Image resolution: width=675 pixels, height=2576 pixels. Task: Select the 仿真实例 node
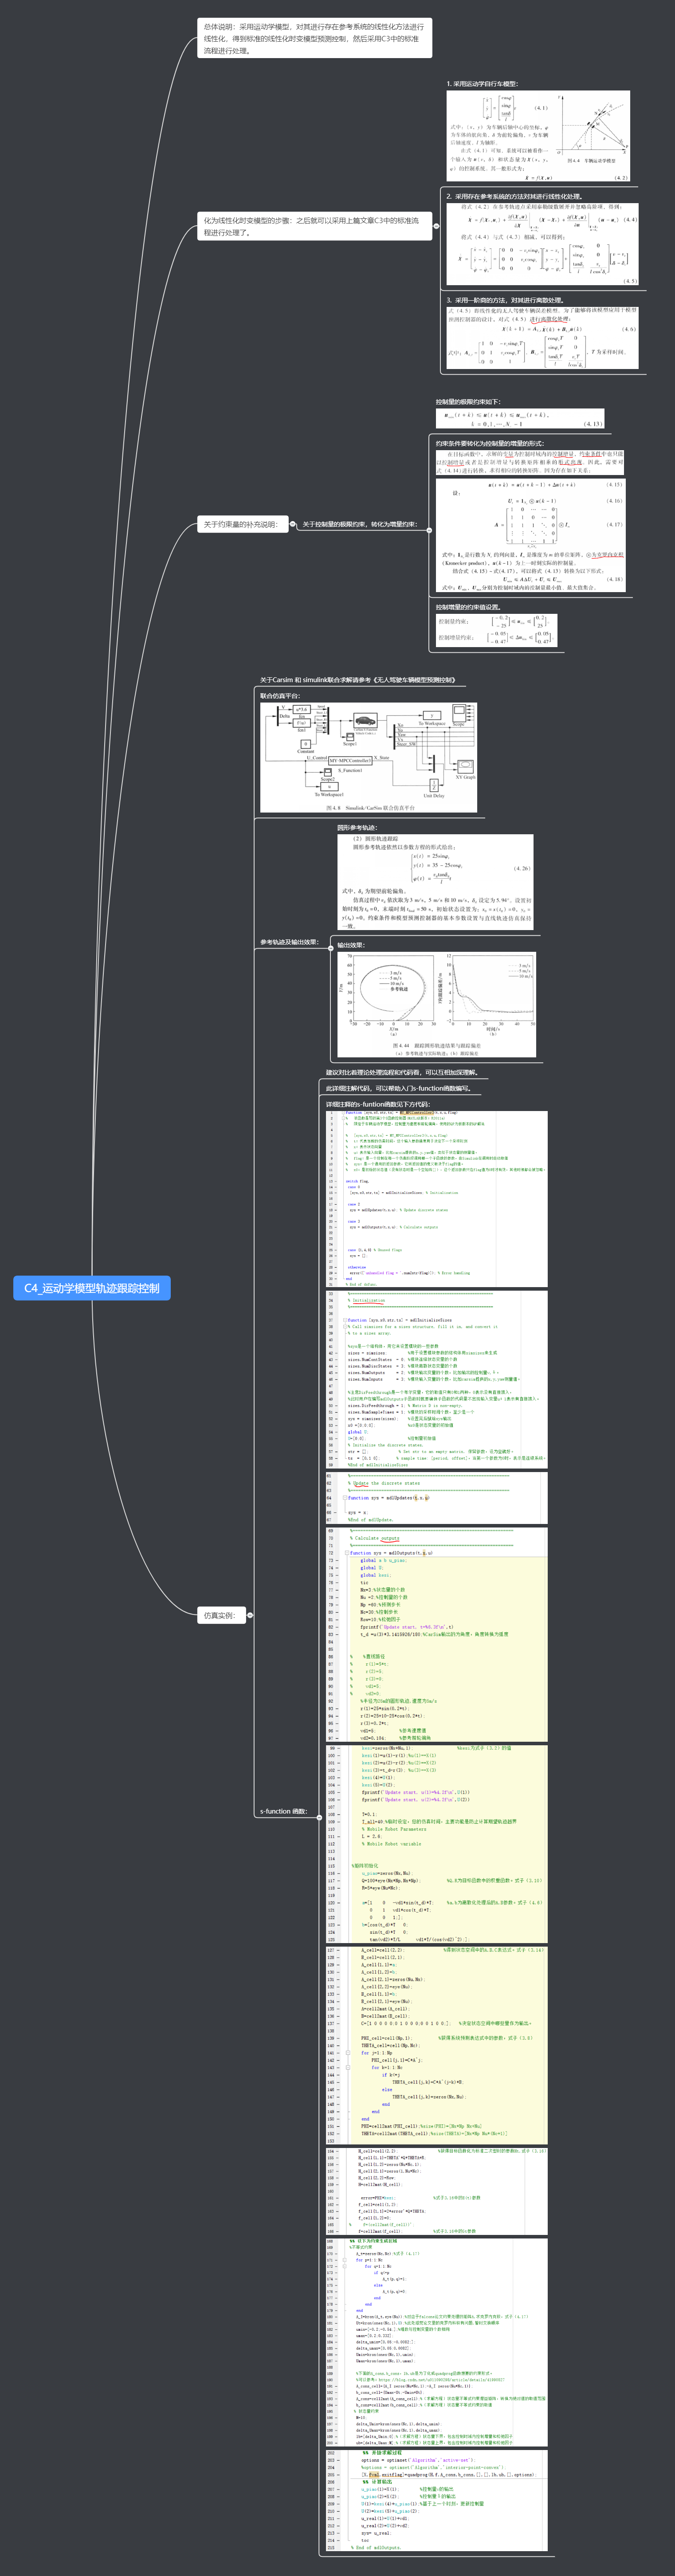[221, 1615]
